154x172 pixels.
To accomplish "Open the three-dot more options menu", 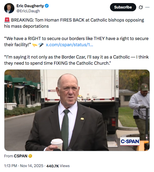I will pos(147,7).
